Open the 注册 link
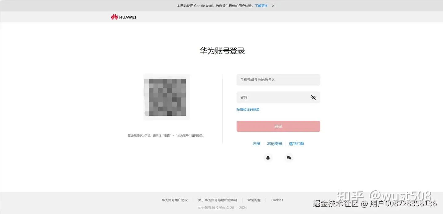This screenshot has width=443, height=214. [257, 144]
